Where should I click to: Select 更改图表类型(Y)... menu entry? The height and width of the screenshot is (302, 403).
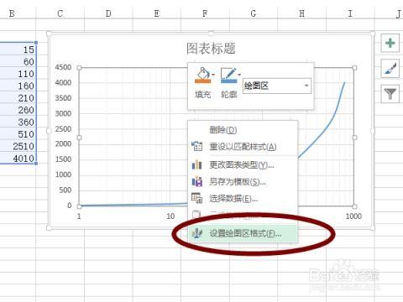click(x=243, y=165)
